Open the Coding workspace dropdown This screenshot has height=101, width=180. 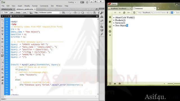pyautogui.click(x=72, y=2)
